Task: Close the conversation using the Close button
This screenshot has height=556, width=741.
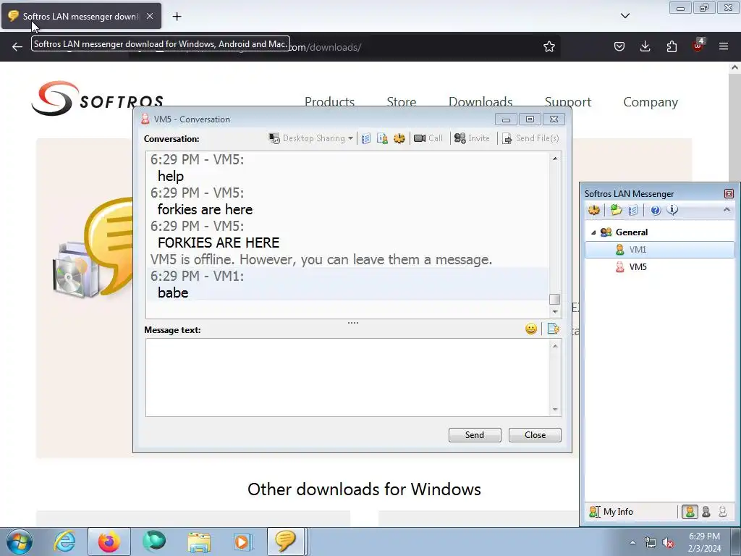Action: point(535,435)
